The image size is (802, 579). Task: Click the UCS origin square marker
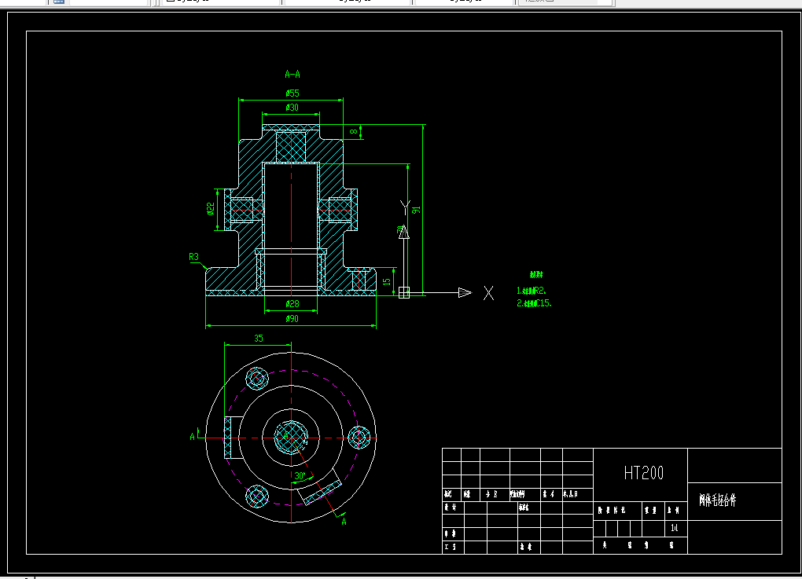click(404, 293)
